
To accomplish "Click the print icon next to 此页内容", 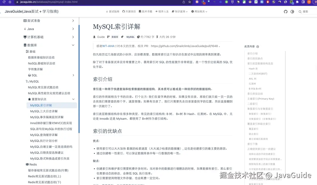I will (258, 46).
